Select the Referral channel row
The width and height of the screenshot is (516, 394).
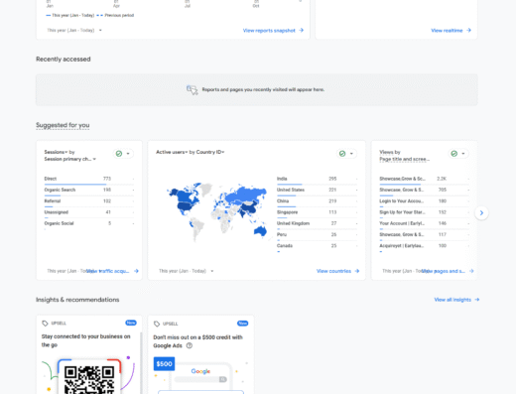89,201
